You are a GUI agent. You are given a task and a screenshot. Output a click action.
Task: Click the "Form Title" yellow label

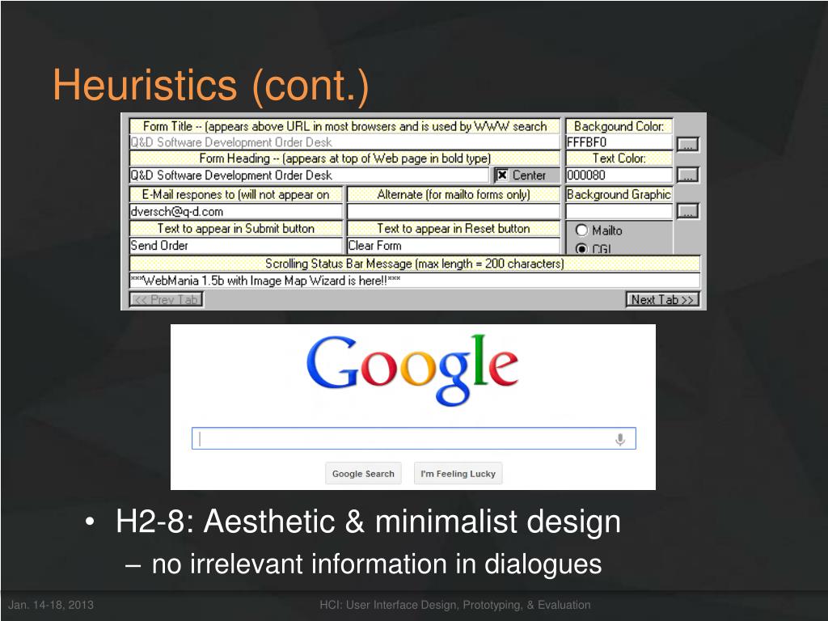click(344, 126)
